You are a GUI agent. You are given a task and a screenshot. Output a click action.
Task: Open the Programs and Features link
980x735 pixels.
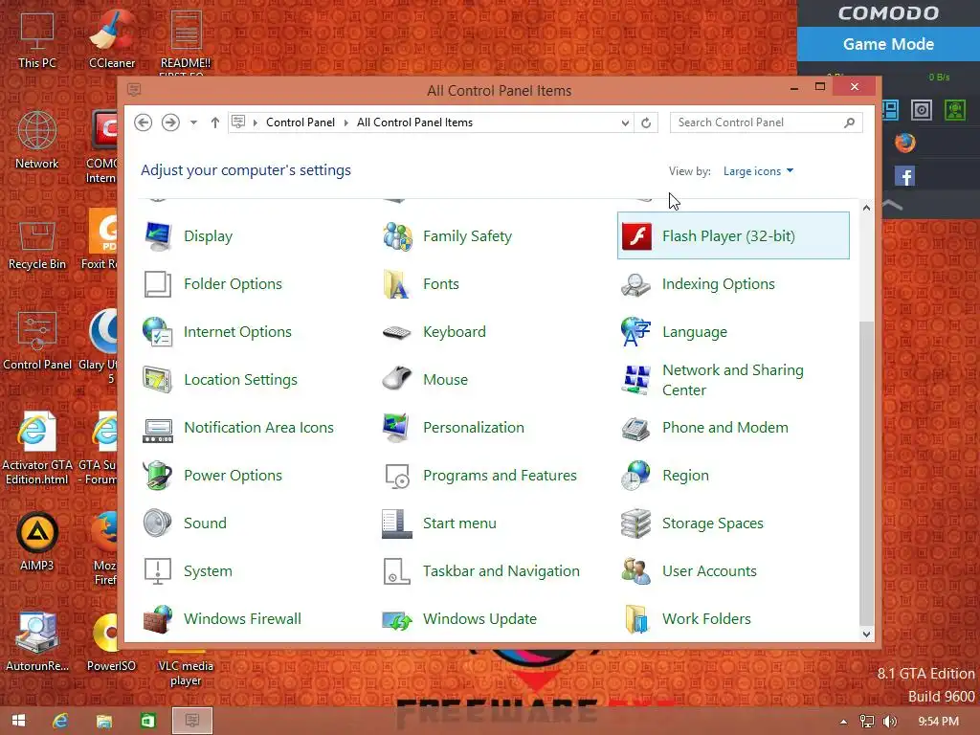500,476
